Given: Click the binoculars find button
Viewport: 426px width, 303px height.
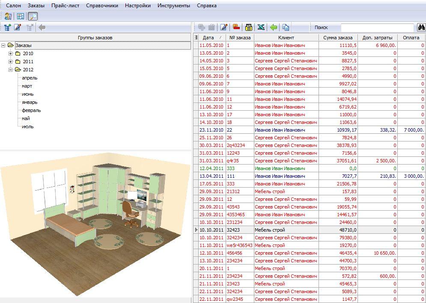Looking at the screenshot, I should [x=421, y=27].
